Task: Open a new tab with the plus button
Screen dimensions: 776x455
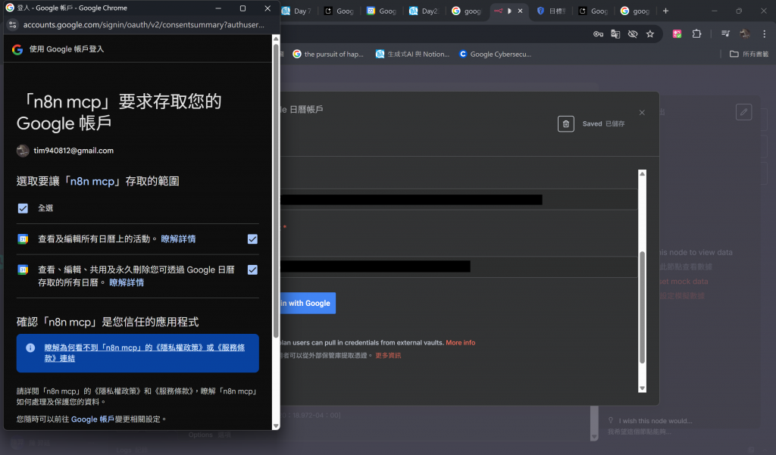Action: click(665, 11)
